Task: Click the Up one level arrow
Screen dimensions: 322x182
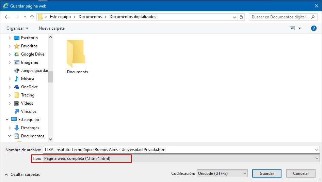Action: (32, 17)
